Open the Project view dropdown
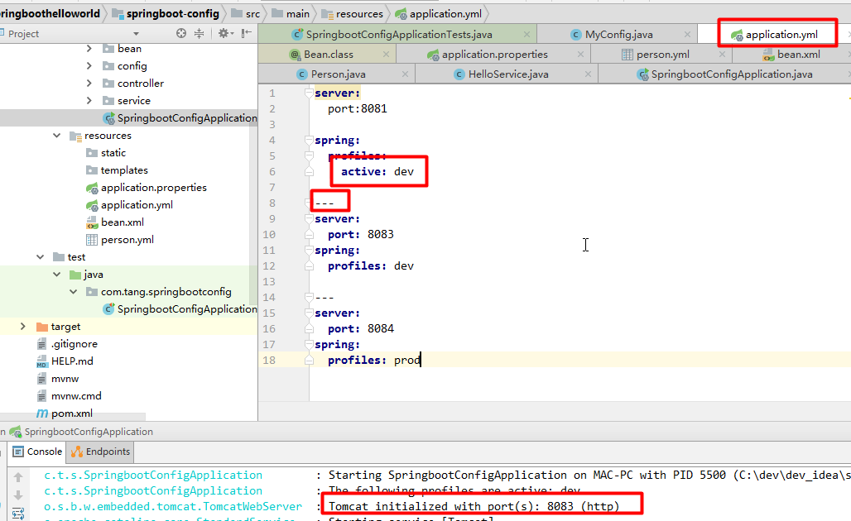 [x=136, y=34]
